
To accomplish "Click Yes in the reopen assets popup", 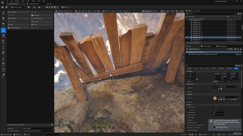I will (232, 130).
